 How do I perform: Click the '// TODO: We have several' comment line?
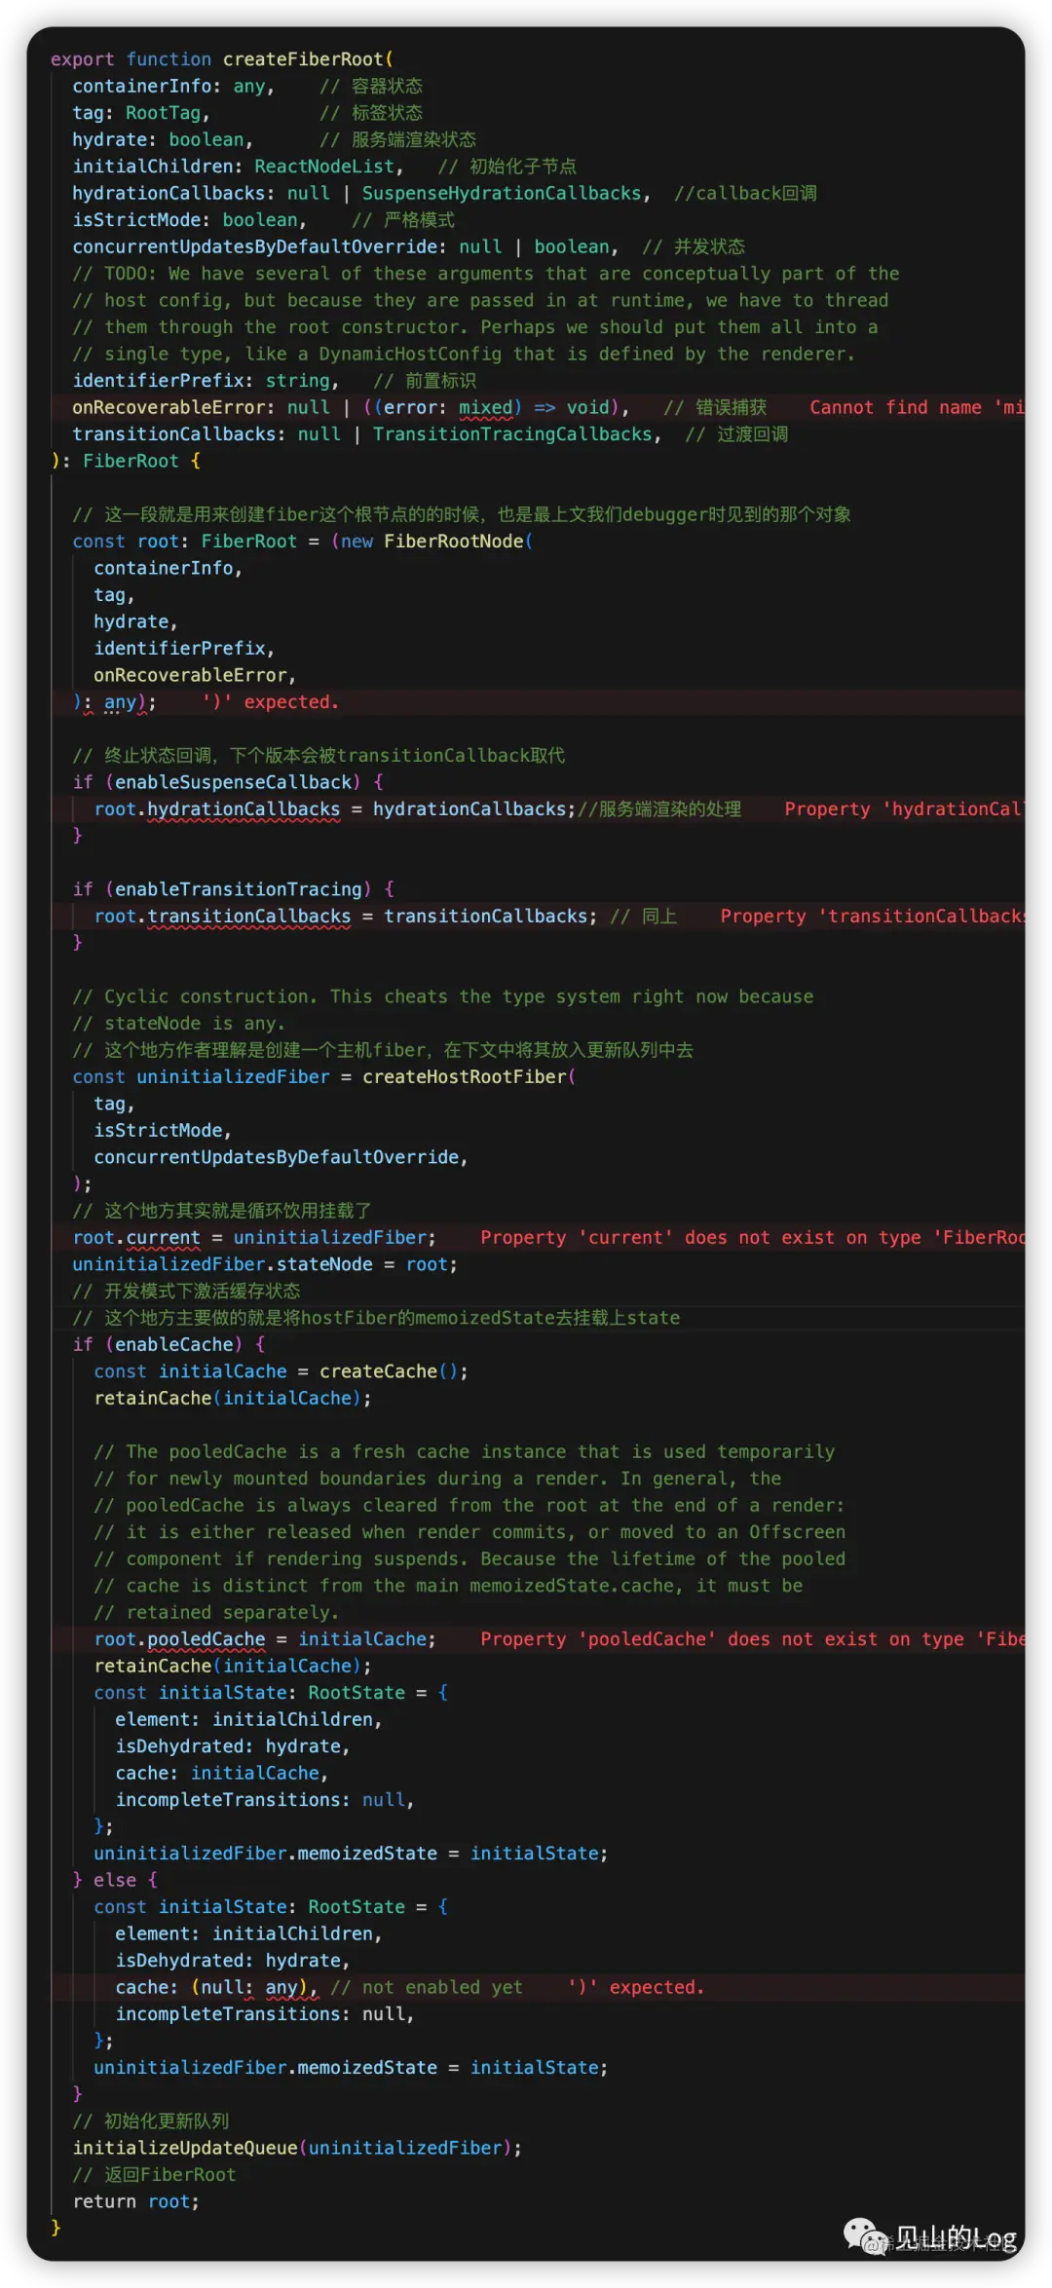[x=486, y=274]
